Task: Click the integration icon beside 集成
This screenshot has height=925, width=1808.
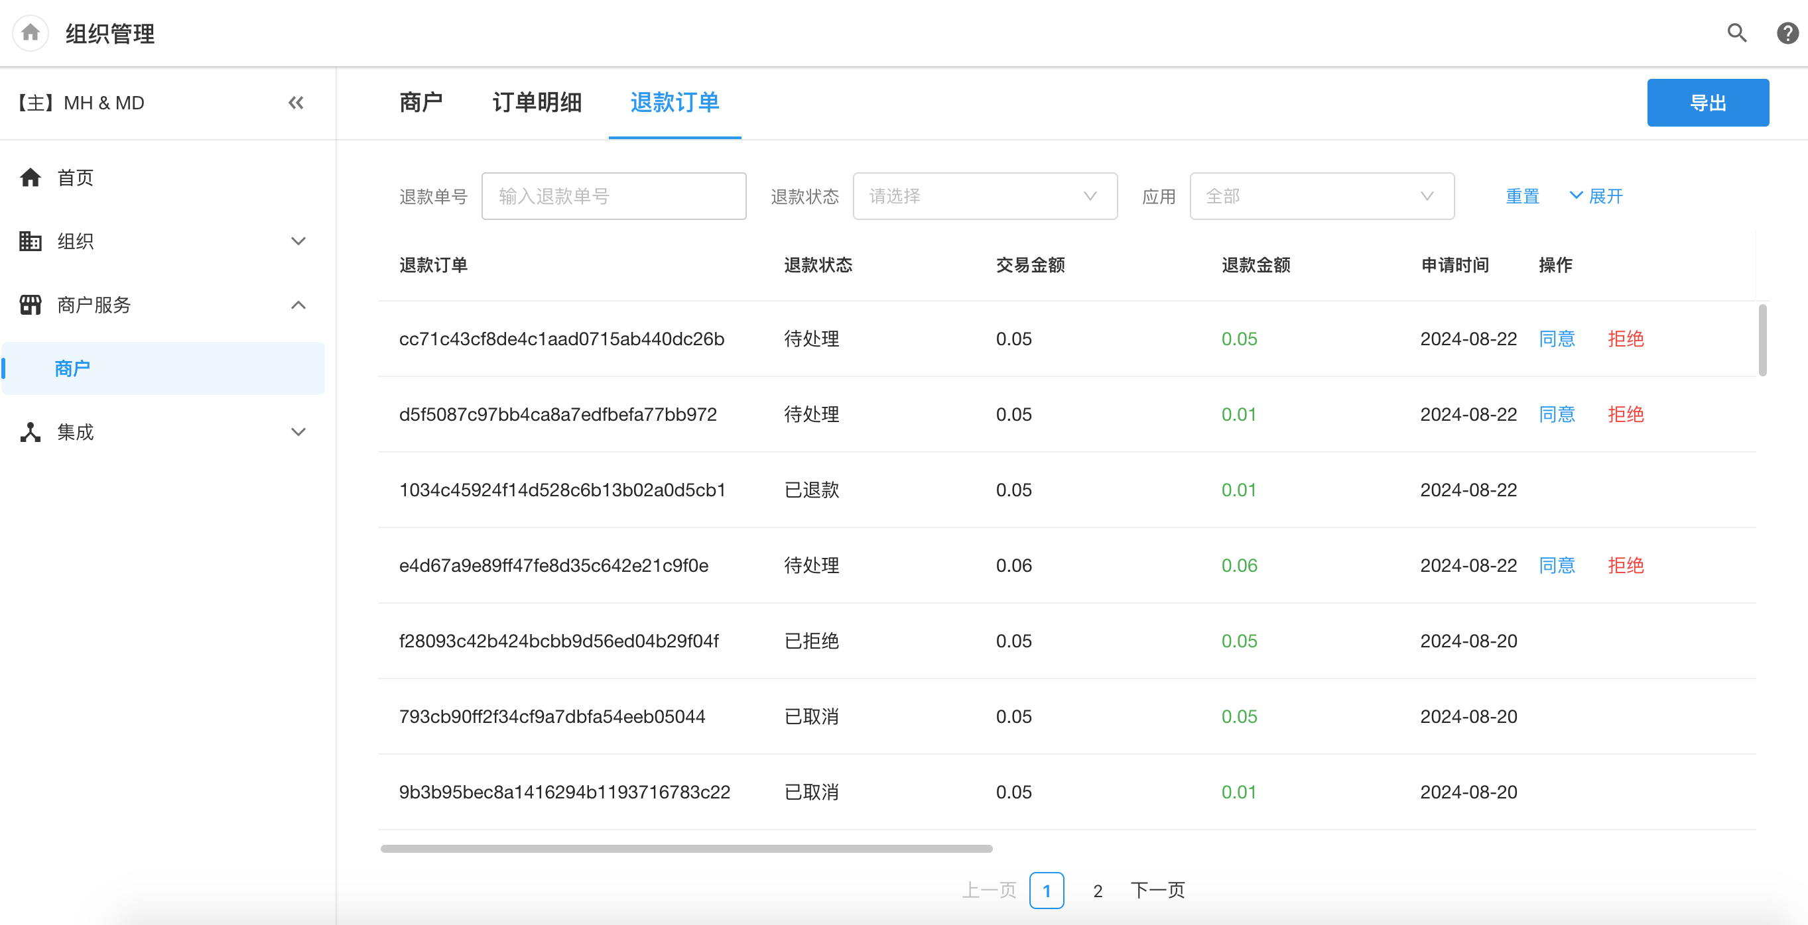Action: click(31, 432)
